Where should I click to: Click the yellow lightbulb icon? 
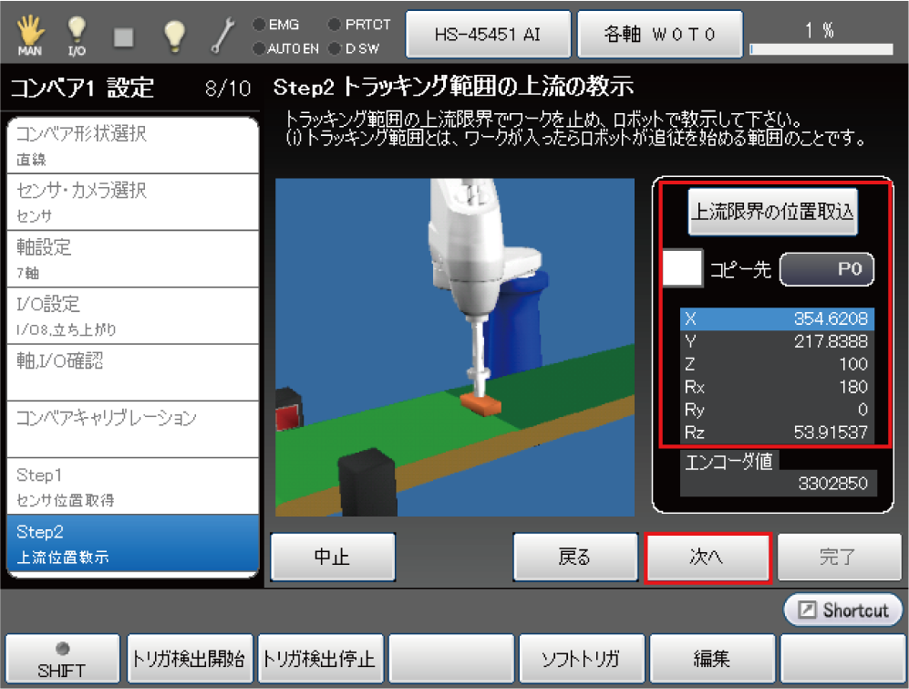[x=173, y=35]
